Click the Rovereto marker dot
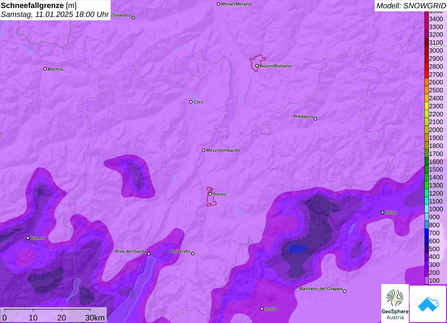 click(x=193, y=254)
